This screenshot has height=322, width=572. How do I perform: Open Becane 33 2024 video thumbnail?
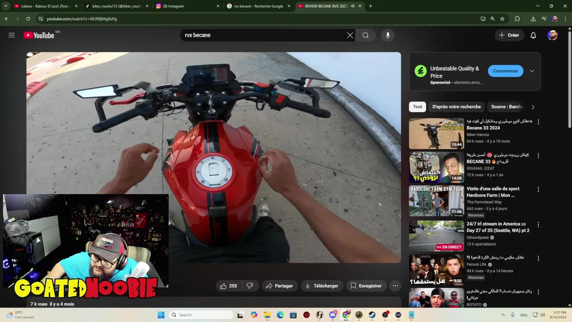point(436,133)
